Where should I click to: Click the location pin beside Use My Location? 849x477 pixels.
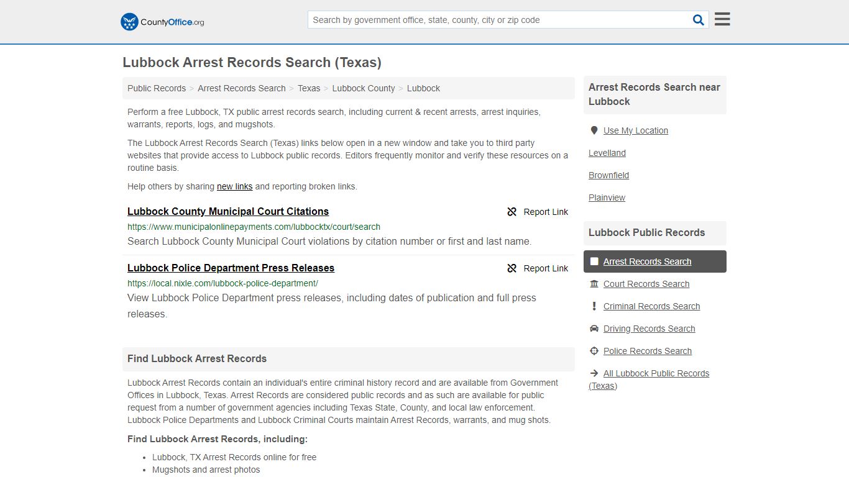(594, 130)
